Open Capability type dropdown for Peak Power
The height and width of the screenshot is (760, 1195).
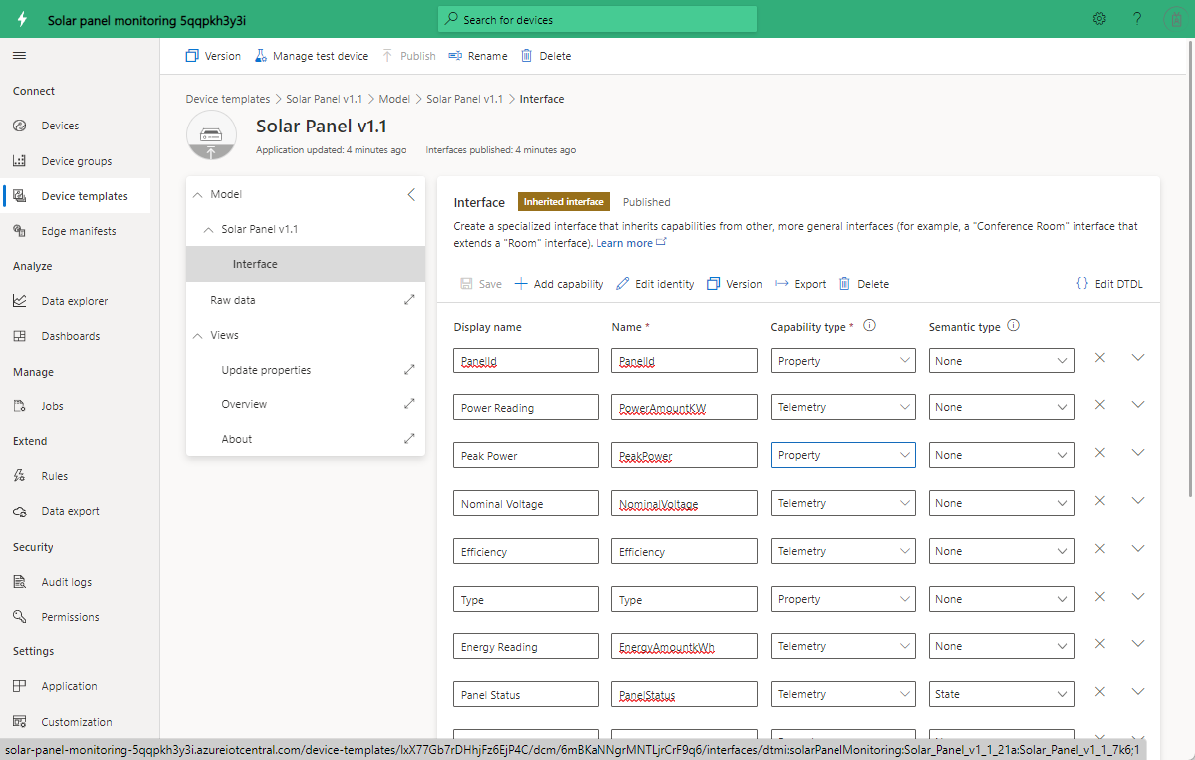[843, 455]
